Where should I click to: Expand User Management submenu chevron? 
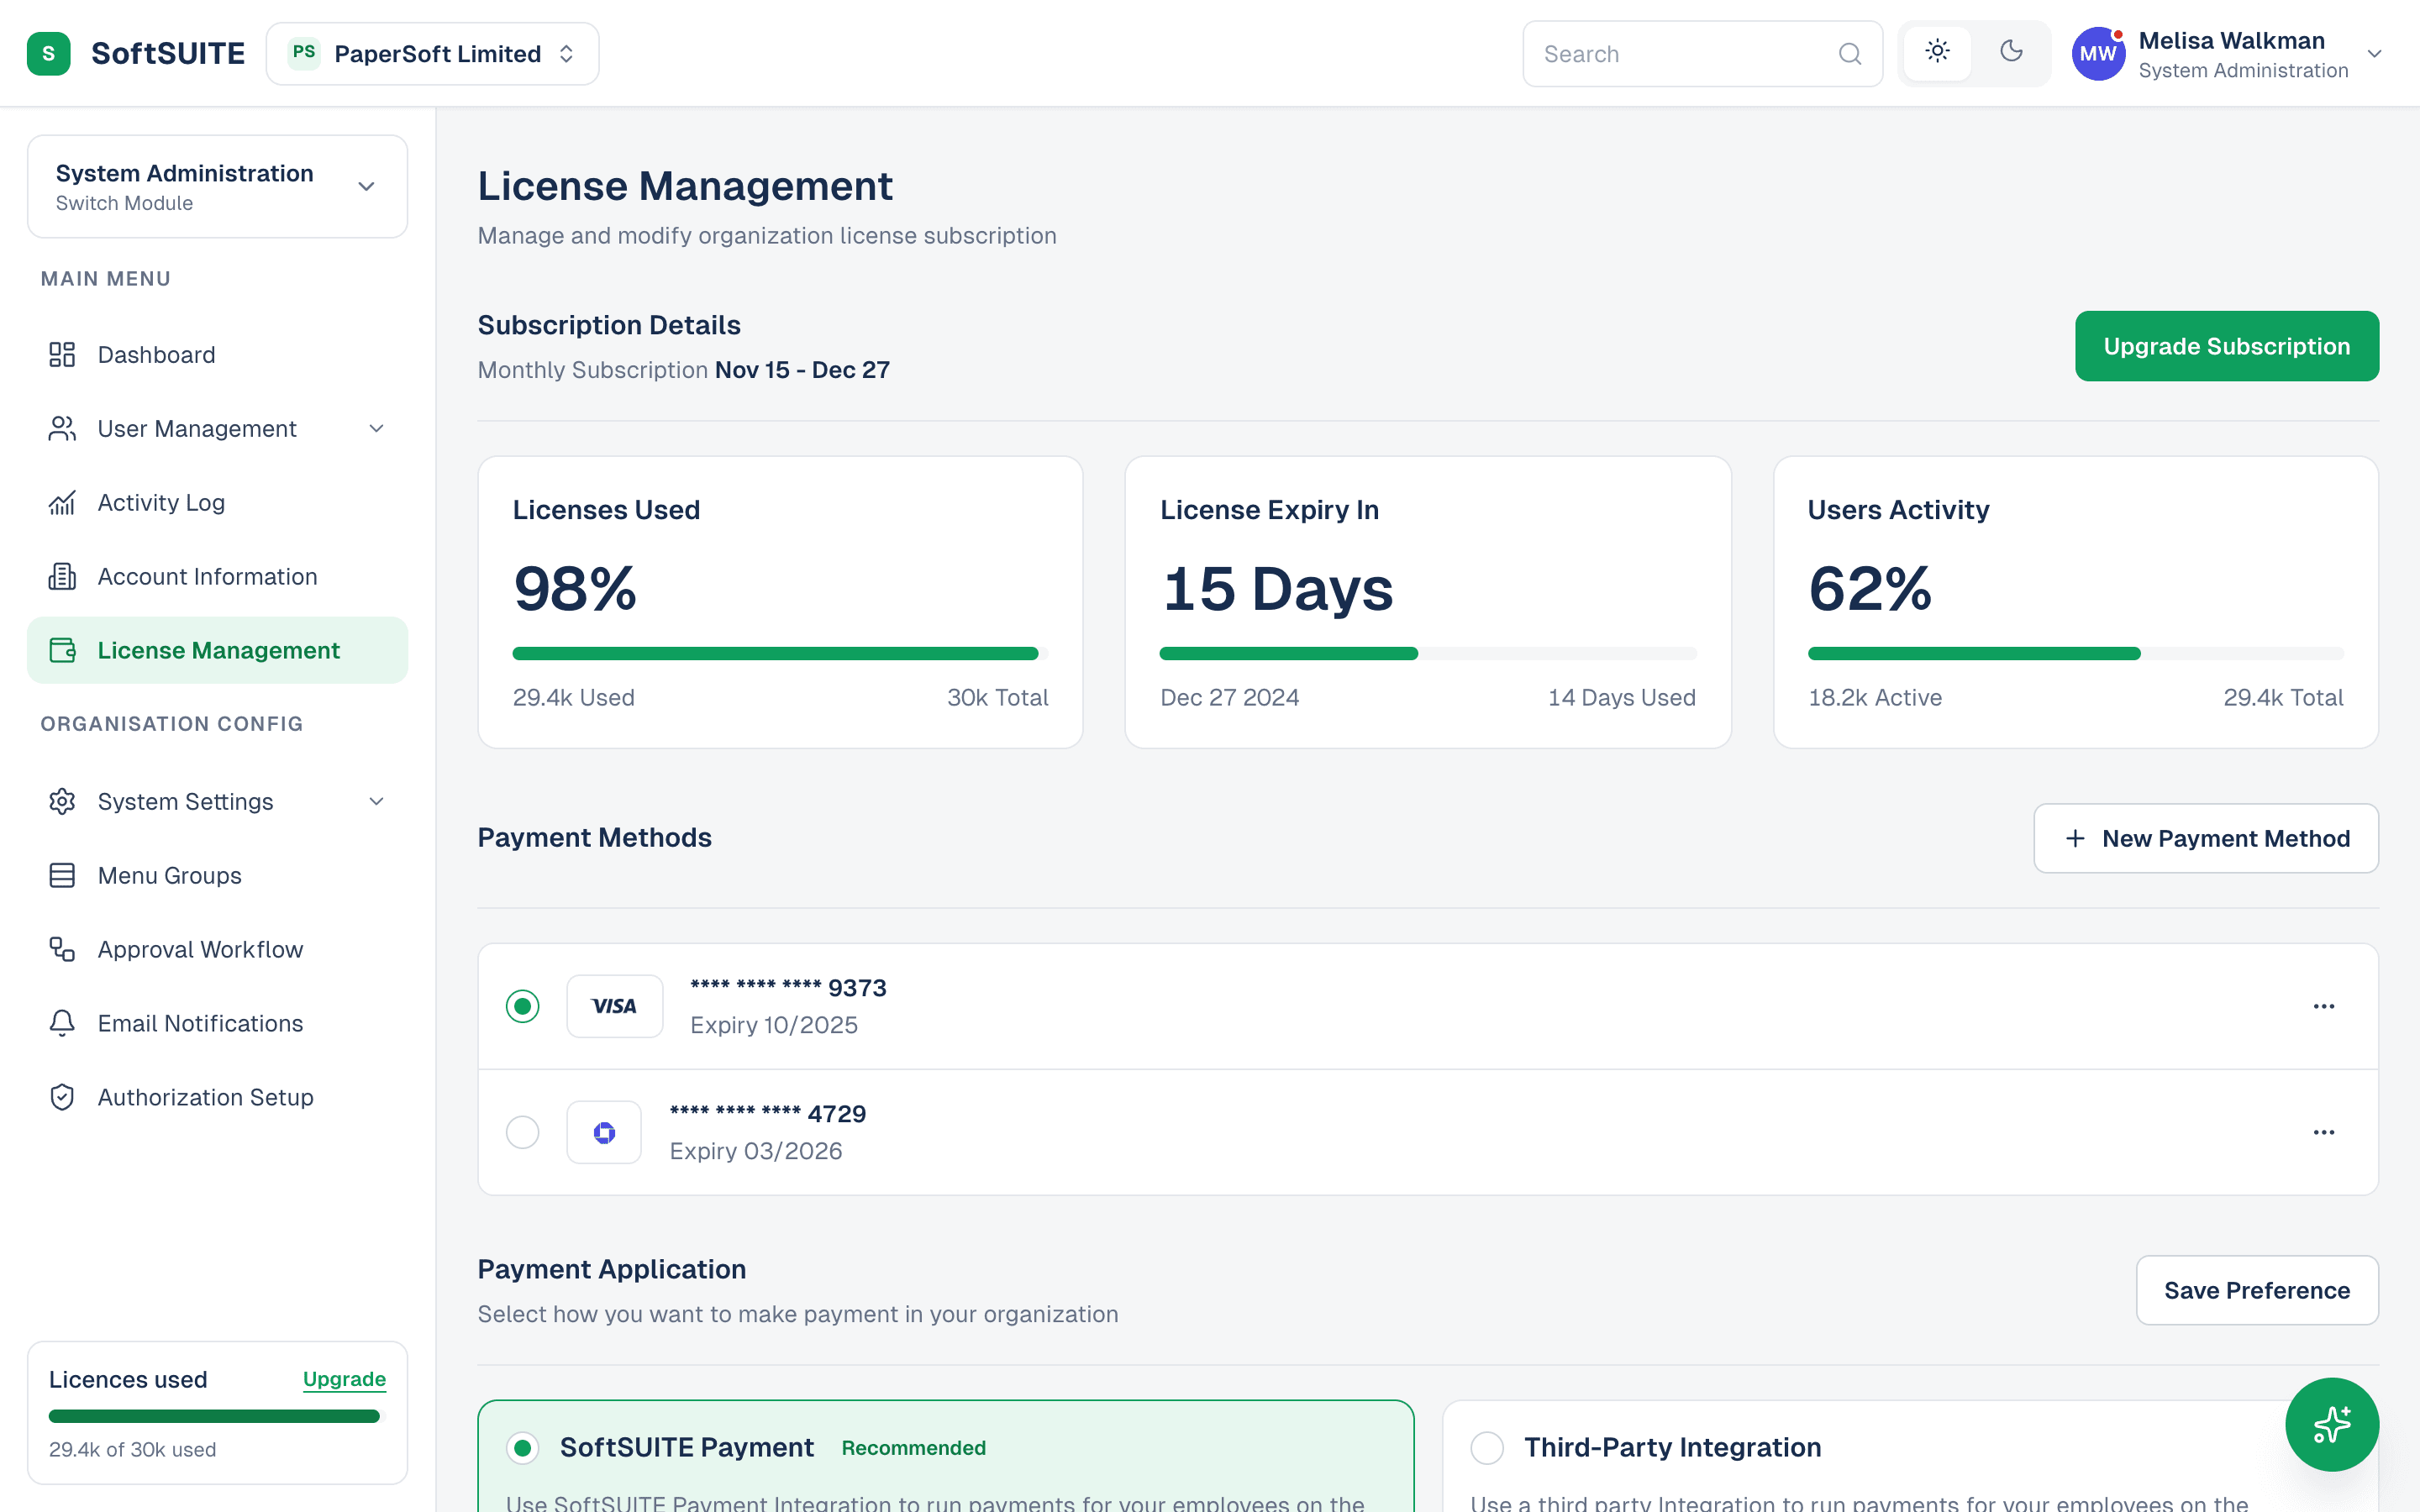(376, 428)
